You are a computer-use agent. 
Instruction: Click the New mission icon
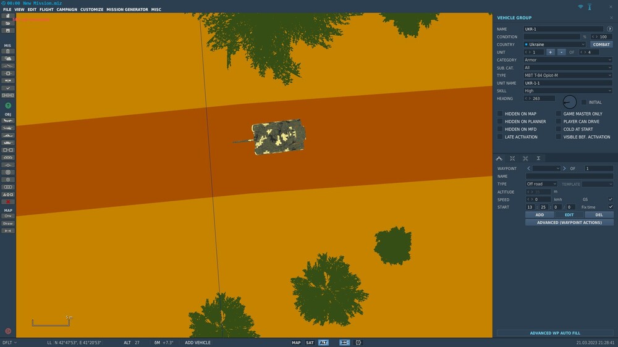click(7, 16)
